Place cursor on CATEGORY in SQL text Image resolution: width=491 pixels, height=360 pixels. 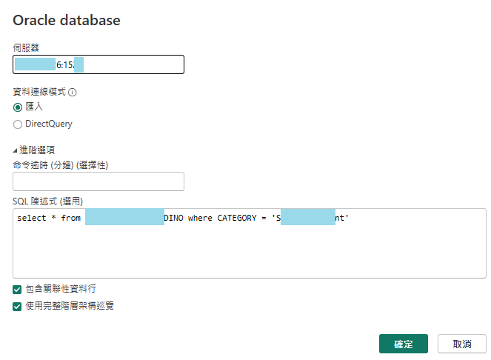pos(237,218)
